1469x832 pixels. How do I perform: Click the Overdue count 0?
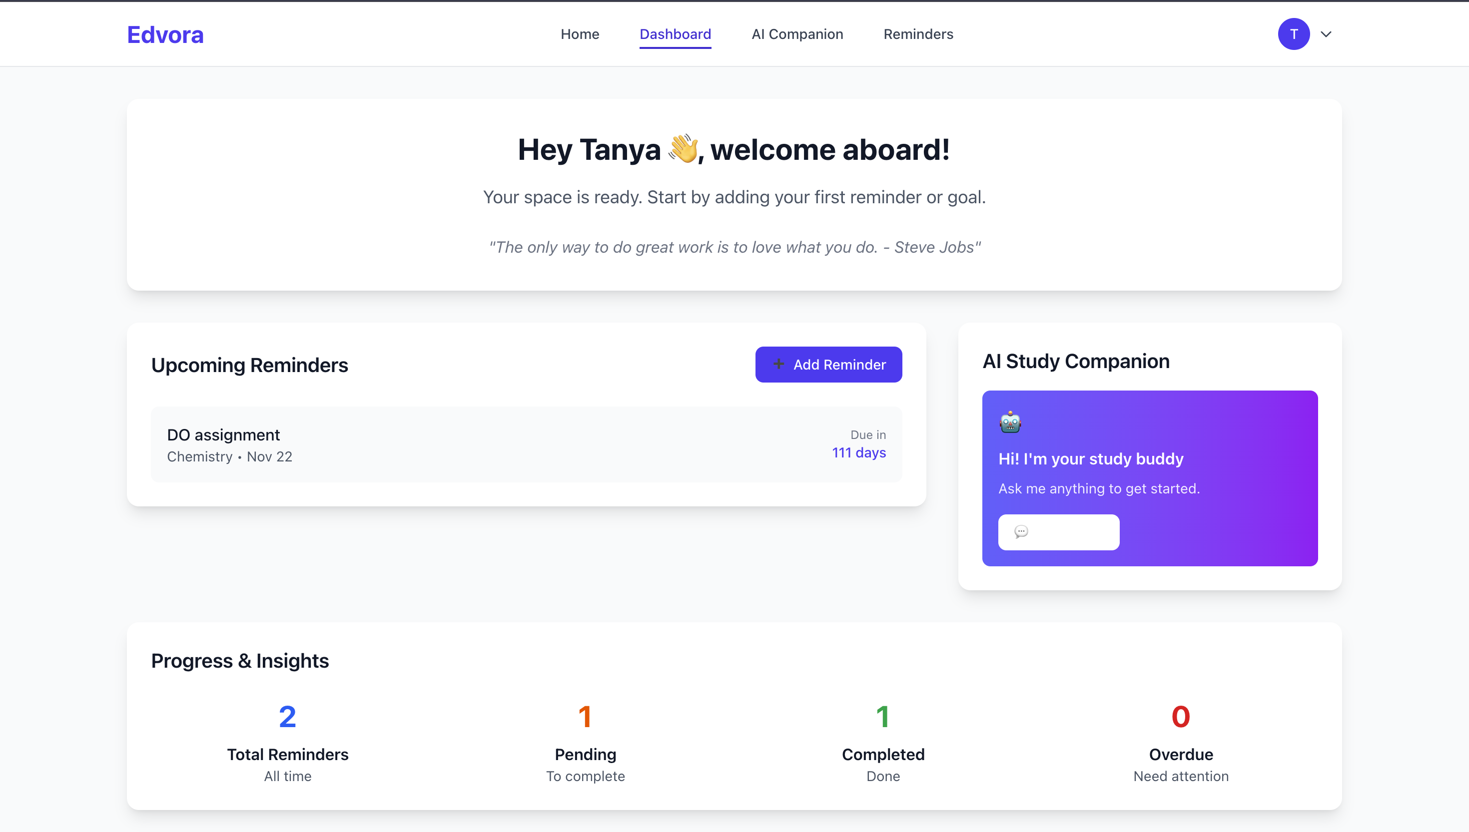[1180, 717]
